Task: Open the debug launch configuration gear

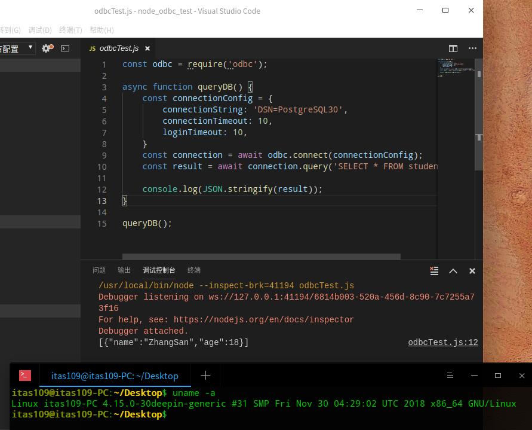Action: click(x=46, y=48)
